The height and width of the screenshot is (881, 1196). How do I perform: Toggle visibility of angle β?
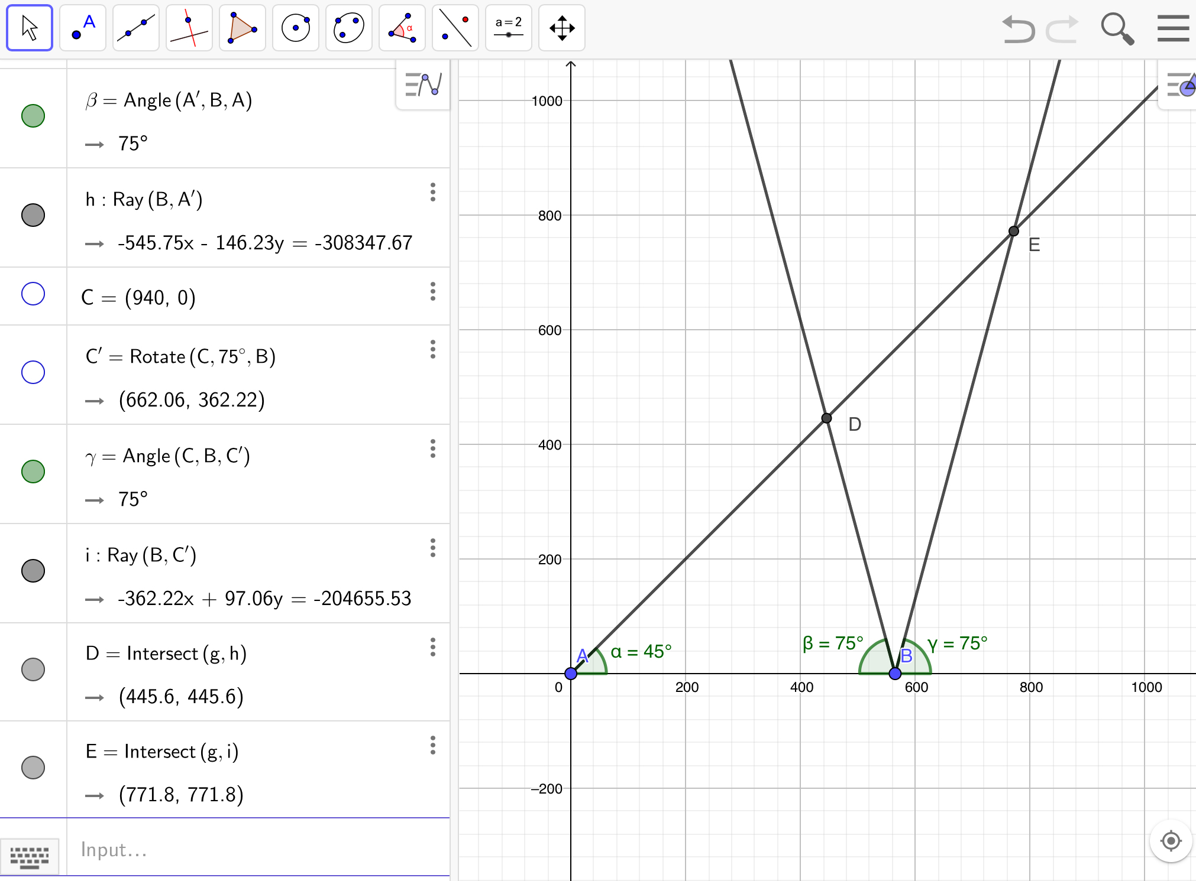pyautogui.click(x=33, y=116)
